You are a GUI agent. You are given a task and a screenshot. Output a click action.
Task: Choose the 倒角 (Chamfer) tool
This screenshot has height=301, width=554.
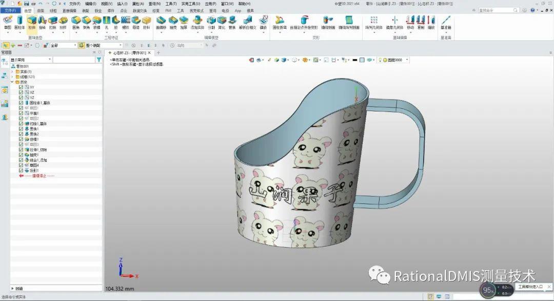86,22
